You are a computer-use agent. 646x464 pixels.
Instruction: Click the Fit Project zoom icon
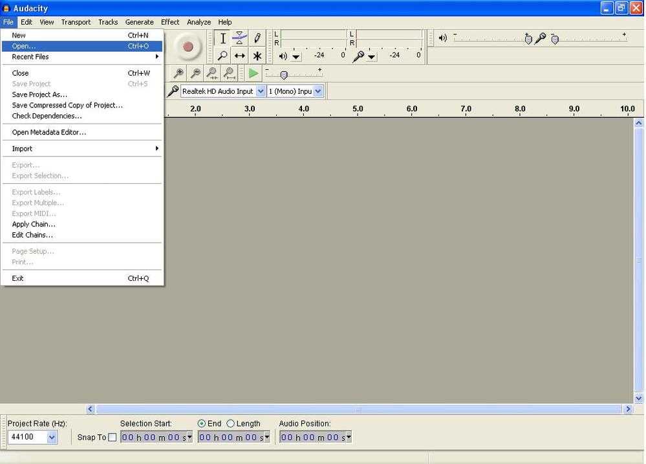[x=229, y=73]
